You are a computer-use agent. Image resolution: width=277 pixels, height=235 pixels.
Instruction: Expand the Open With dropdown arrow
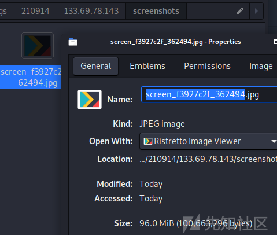tap(274, 141)
